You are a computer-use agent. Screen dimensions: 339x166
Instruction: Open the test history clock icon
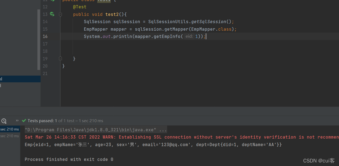(4, 121)
